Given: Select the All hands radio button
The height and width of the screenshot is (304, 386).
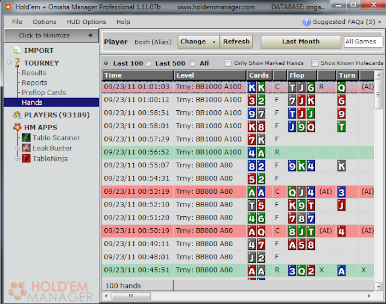Looking at the screenshot, I should [x=192, y=63].
